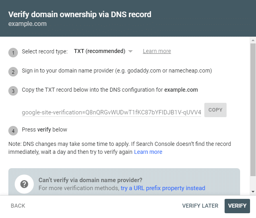Click the scroll down arrow
Viewport: 256px width, 218px height.
pyautogui.click(x=253, y=192)
